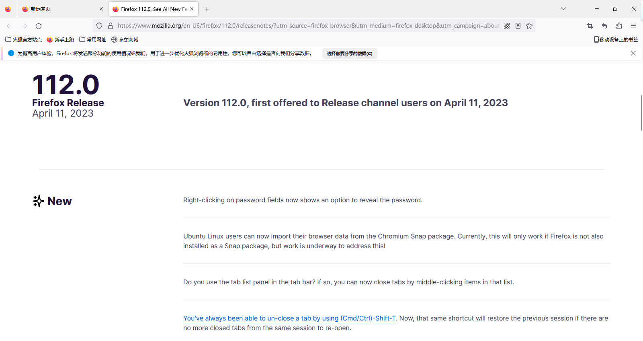The height and width of the screenshot is (341, 643).
Task: Reload the page with the refresh icon
Action: point(39,26)
